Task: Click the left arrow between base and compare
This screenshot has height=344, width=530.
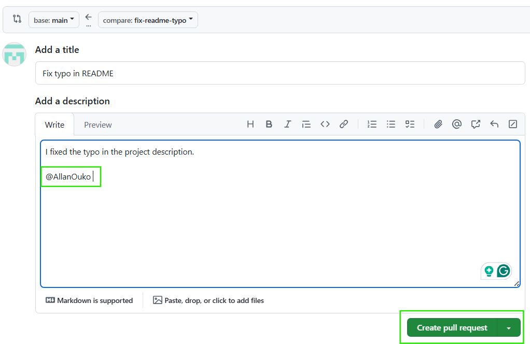Action: coord(88,17)
